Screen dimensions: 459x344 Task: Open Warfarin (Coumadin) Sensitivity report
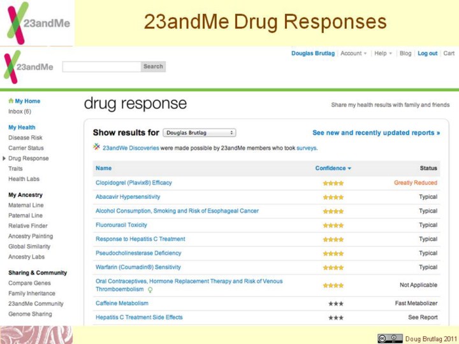click(x=138, y=268)
